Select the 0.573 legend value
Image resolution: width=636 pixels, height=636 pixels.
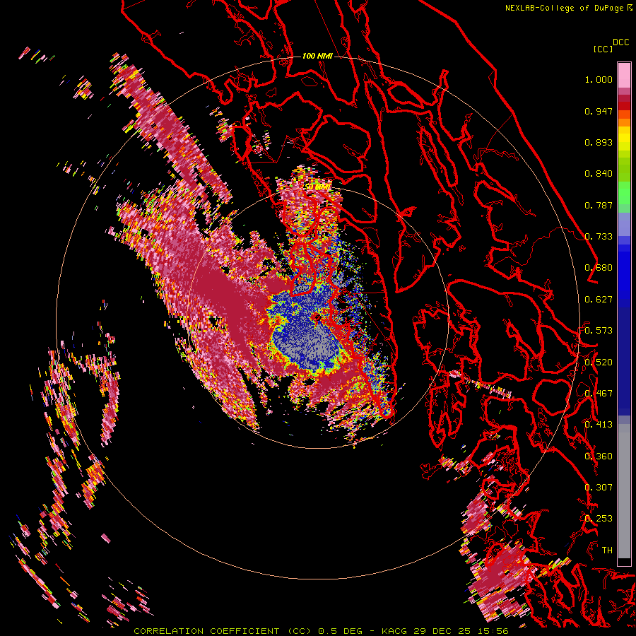[x=599, y=331]
